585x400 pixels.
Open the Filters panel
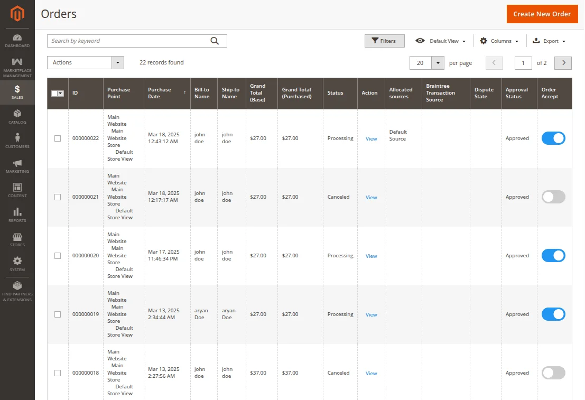click(384, 41)
